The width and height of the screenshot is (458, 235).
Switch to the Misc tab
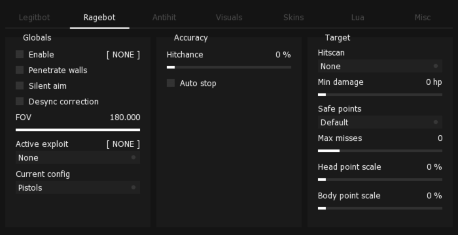pos(423,18)
